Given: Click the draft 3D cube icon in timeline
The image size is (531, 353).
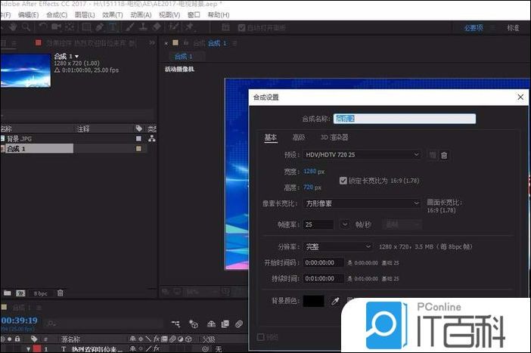Looking at the screenshot, I should click(193, 324).
